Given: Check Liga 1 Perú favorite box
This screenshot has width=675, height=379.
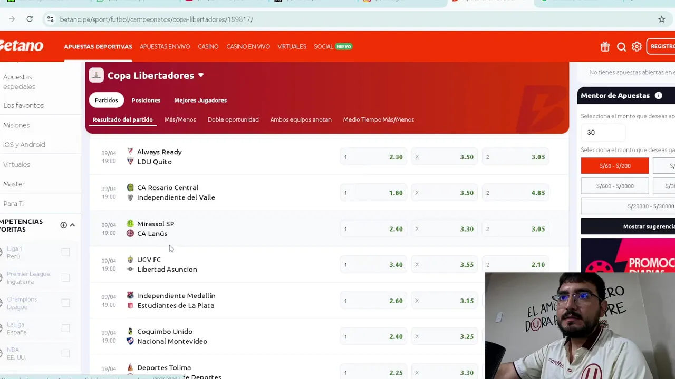Looking at the screenshot, I should [x=65, y=253].
